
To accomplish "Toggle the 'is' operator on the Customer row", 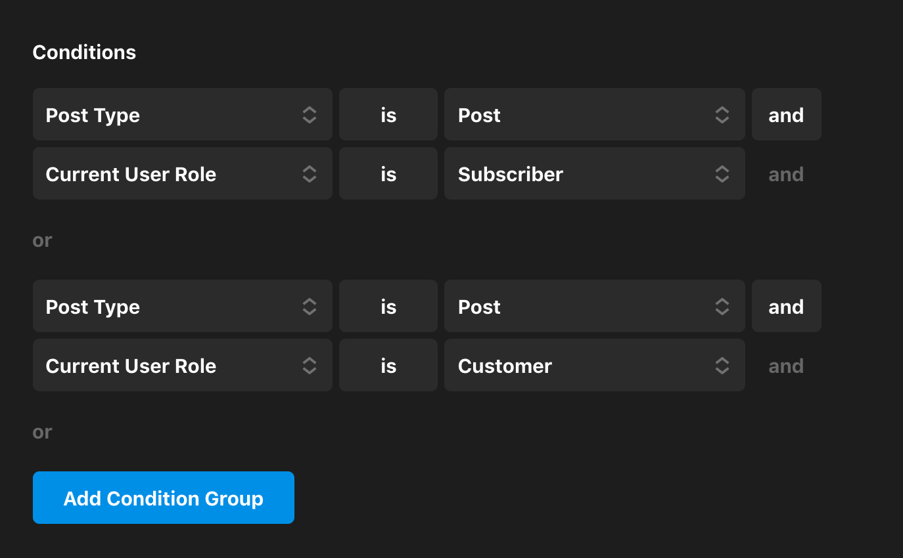I will click(x=388, y=366).
